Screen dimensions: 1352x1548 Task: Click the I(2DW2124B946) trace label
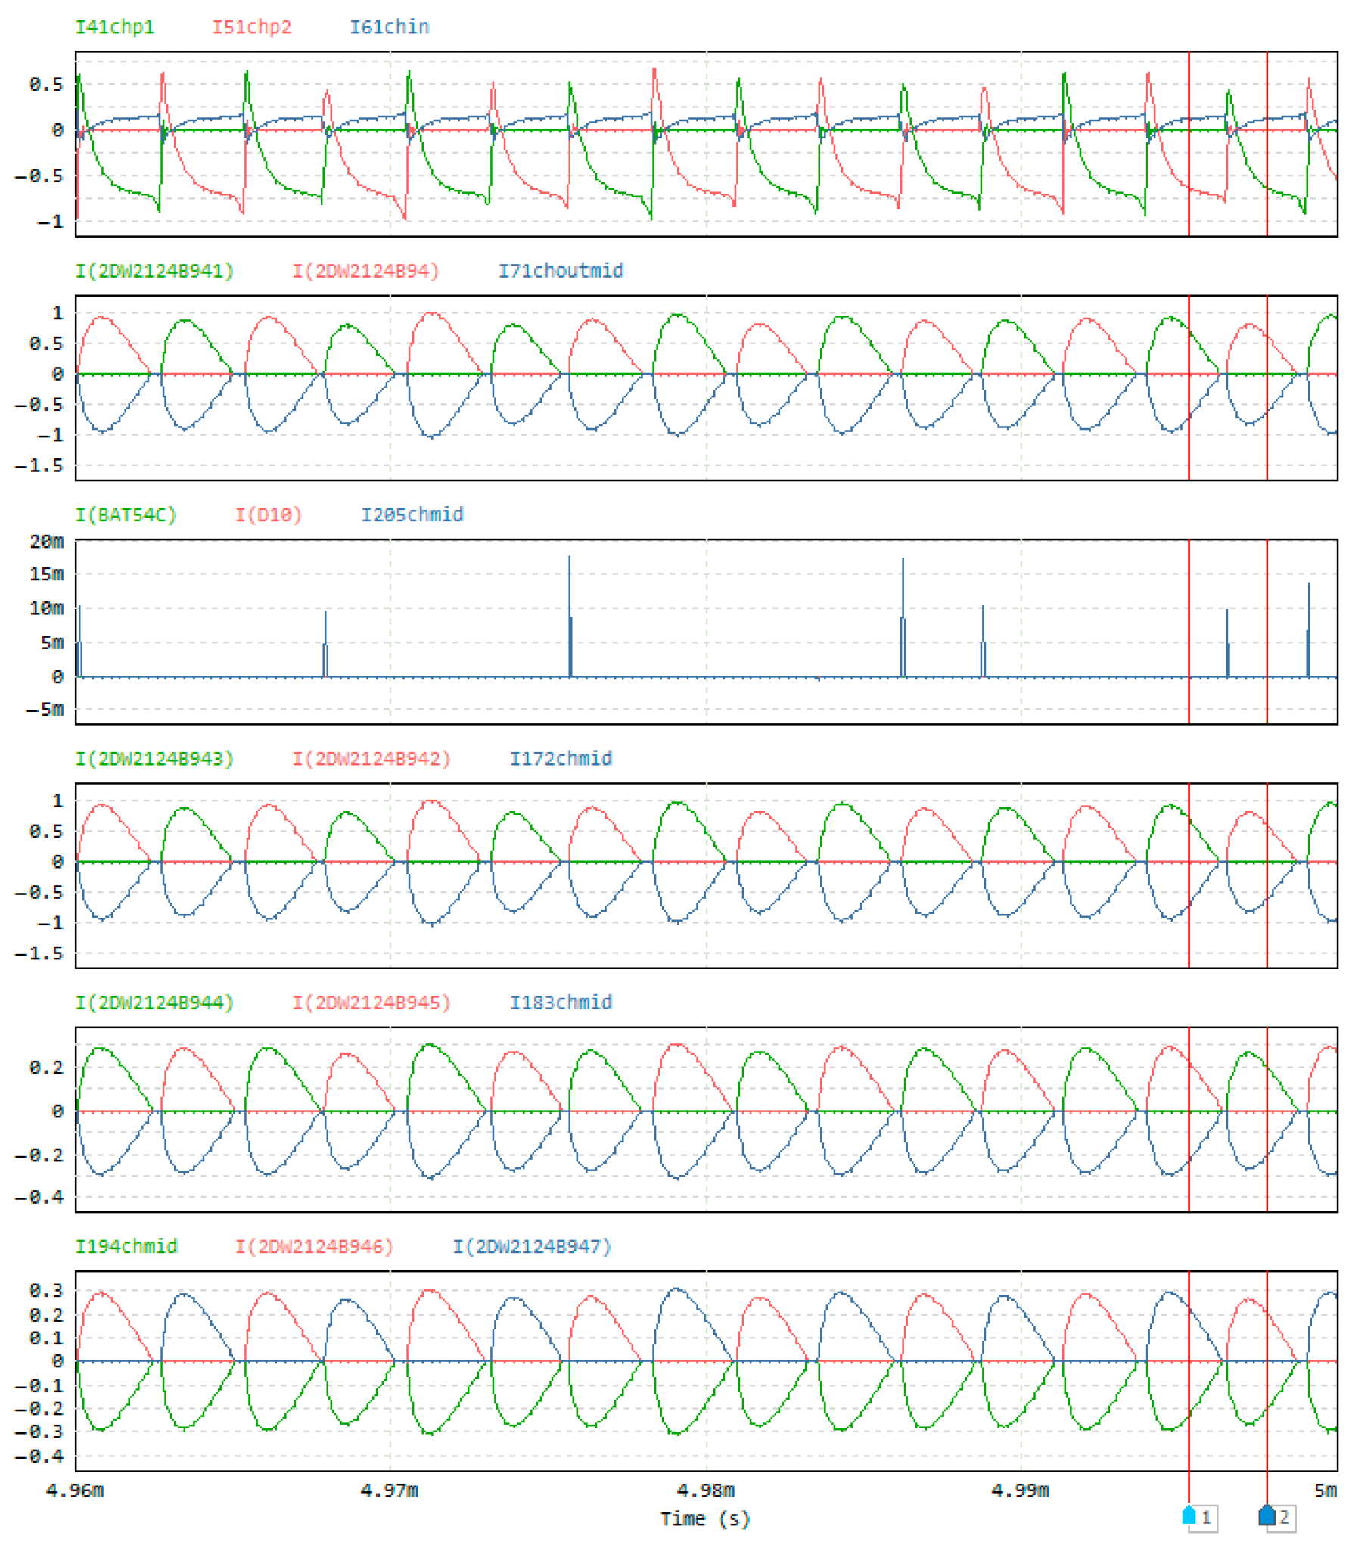coord(314,1245)
